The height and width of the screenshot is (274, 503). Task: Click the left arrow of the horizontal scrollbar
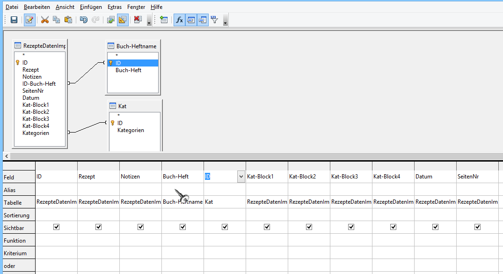point(7,156)
